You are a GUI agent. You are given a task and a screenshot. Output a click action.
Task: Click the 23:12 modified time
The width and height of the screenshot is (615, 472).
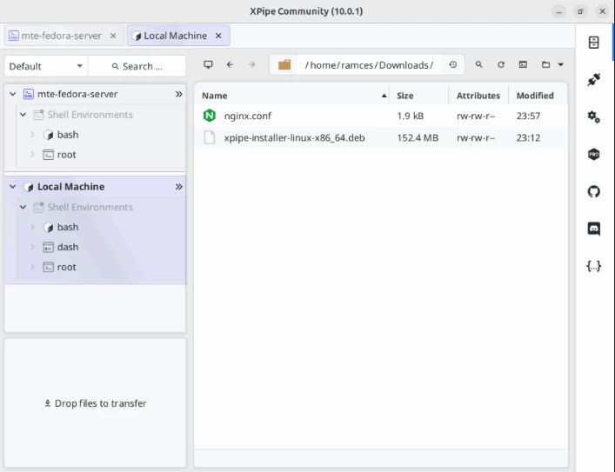click(x=528, y=137)
